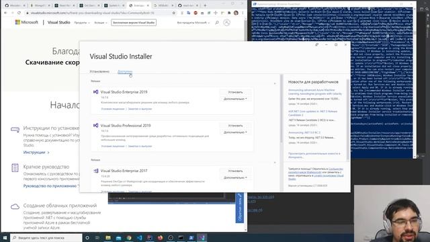Click the Visual Studio Professional 2019 logo icon
This screenshot has height=242, width=430.
tap(95, 126)
